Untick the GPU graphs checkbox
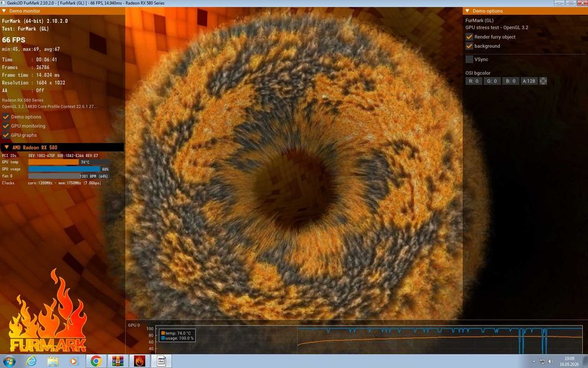This screenshot has width=588, height=368. coord(6,135)
